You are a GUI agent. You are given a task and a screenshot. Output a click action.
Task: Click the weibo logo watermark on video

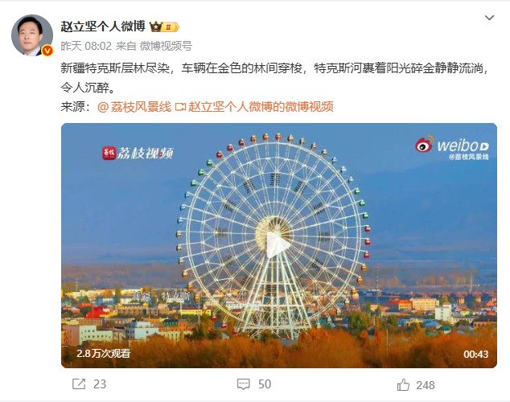pyautogui.click(x=452, y=146)
